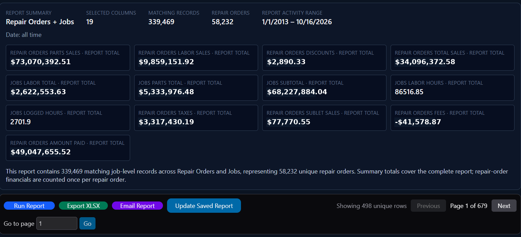Select the Repair Orders Parts Sales total card

coord(68,58)
